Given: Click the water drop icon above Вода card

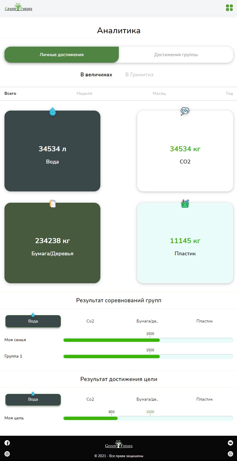Looking at the screenshot, I should click(x=52, y=111).
